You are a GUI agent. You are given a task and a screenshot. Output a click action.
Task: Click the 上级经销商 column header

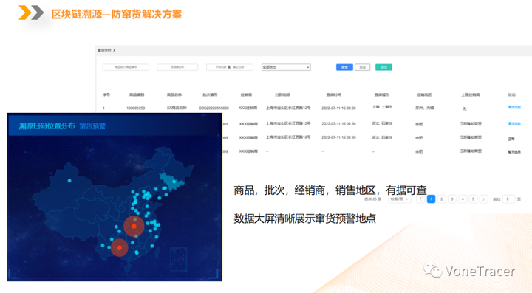470,94
